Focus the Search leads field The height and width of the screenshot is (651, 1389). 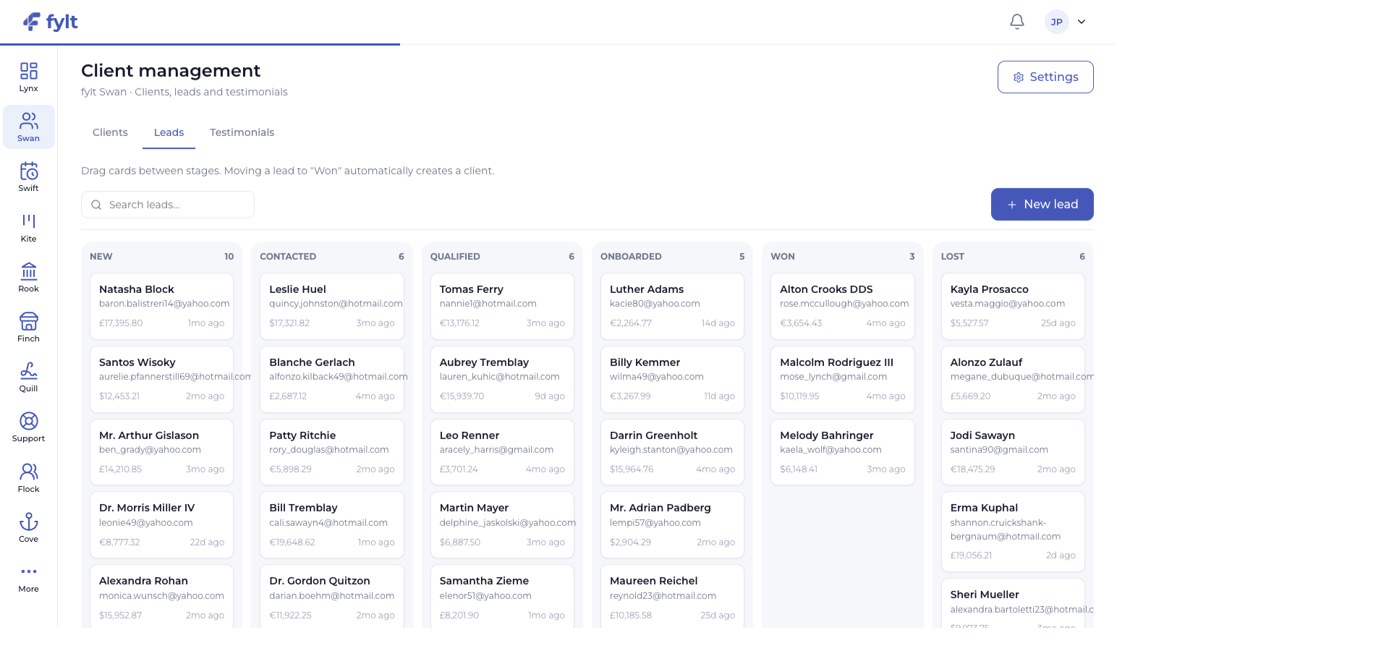[168, 205]
